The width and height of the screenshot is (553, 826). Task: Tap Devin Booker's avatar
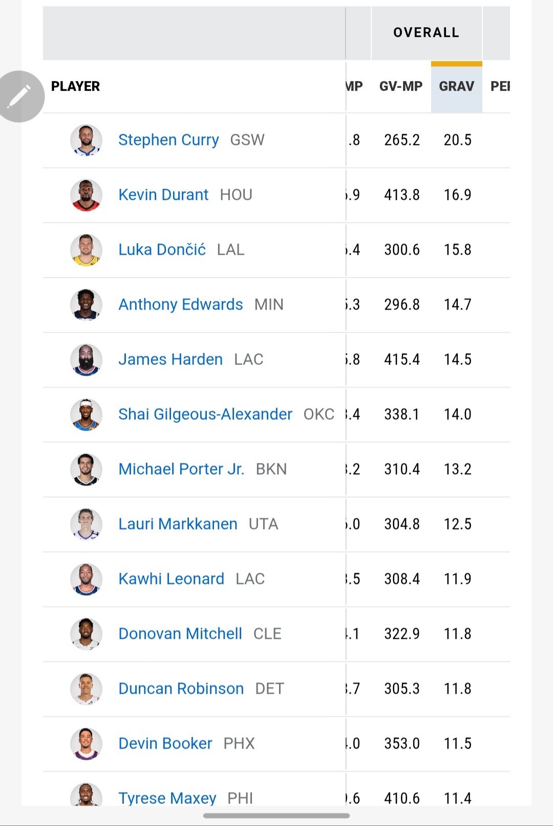point(86,743)
